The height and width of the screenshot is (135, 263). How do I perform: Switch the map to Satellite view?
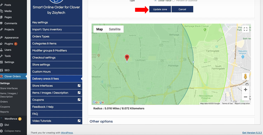point(115,29)
